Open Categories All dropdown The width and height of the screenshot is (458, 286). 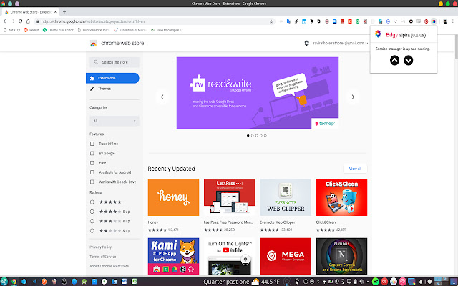coord(114,121)
